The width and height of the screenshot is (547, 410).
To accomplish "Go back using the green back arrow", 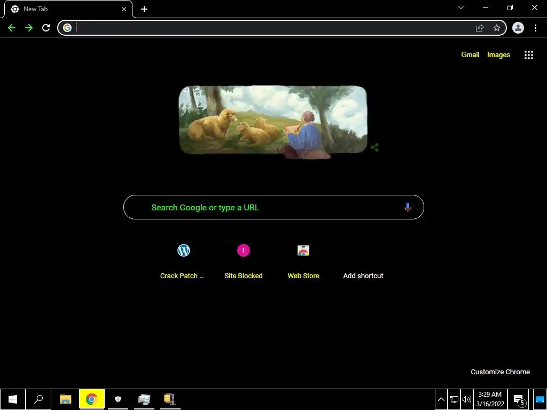I will (12, 28).
